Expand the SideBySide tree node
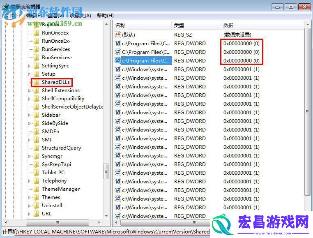Screen dimensions: 313x238 point(29,123)
